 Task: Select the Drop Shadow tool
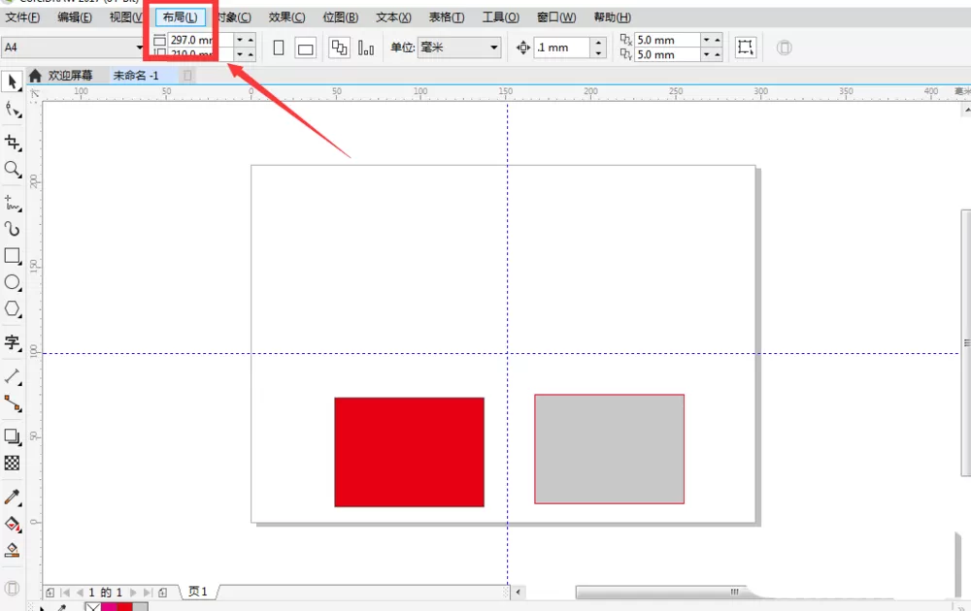[13, 436]
